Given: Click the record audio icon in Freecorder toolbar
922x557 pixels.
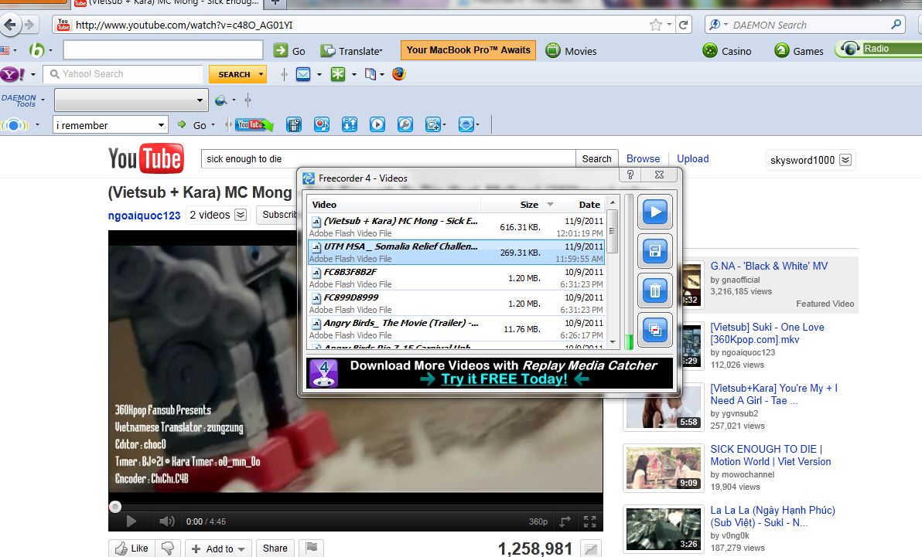Looking at the screenshot, I should tap(322, 124).
